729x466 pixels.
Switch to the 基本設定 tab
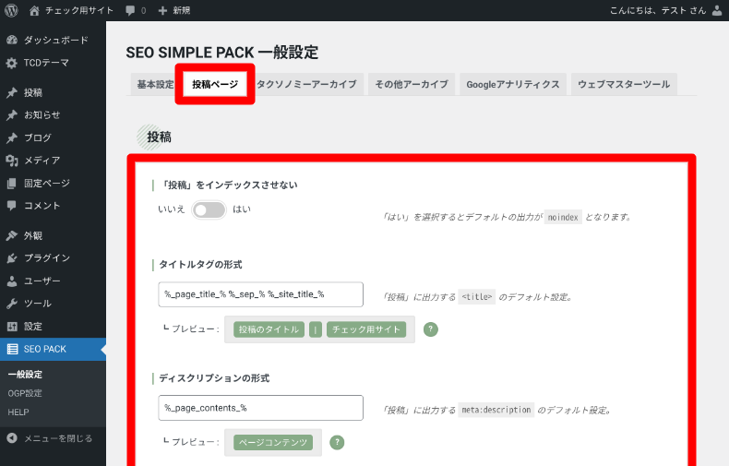pyautogui.click(x=155, y=84)
